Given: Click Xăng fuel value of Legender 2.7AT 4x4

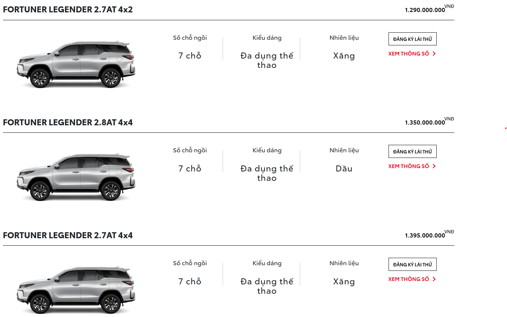Looking at the screenshot, I should coord(344,282).
